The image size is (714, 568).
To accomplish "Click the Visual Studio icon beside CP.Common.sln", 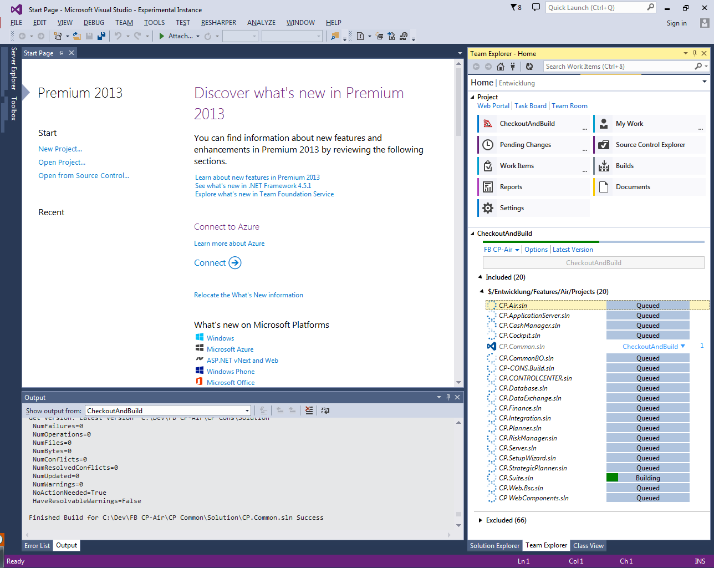I will click(x=491, y=346).
